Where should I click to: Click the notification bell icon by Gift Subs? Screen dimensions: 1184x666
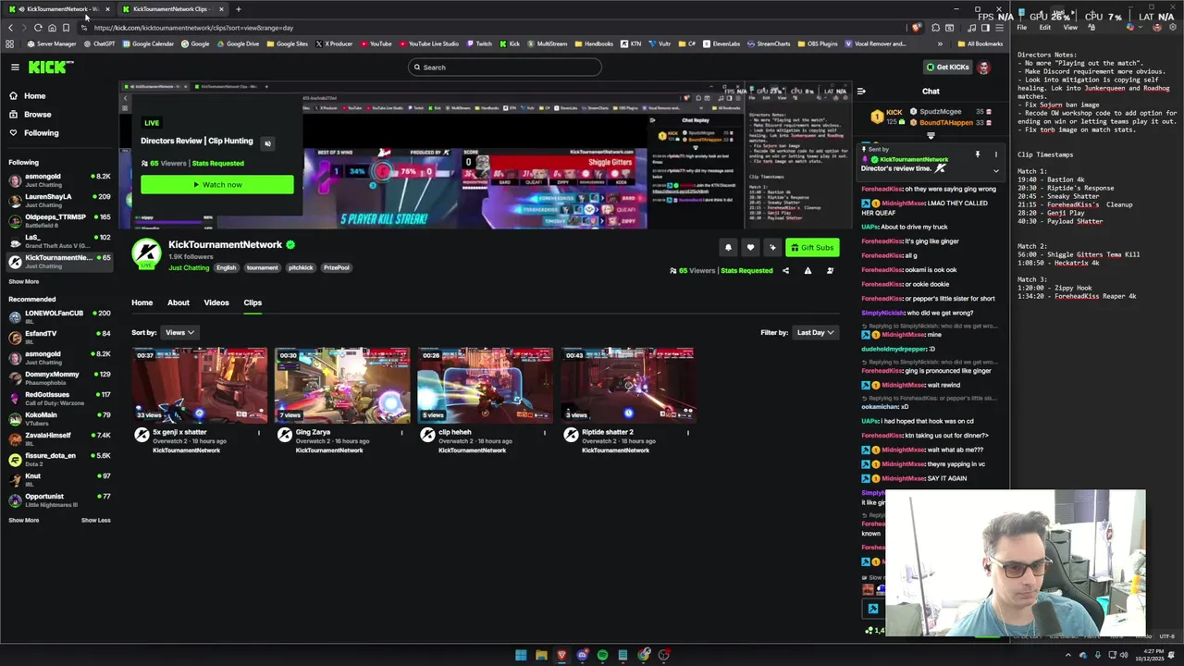pos(728,247)
